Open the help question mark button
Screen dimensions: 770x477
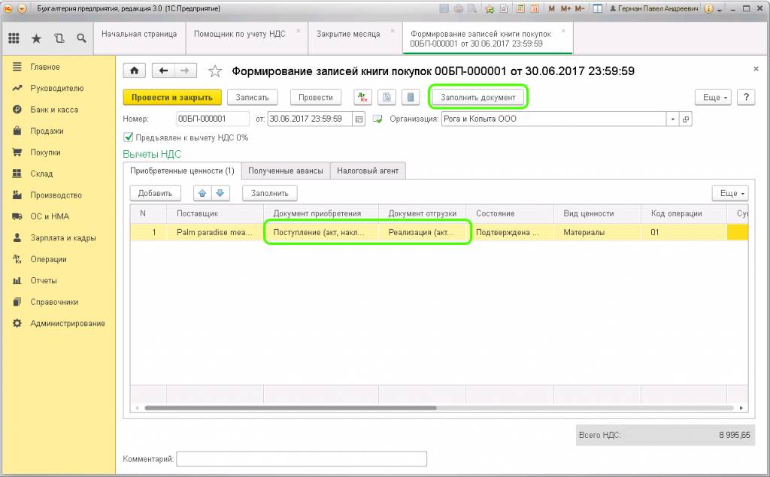(746, 97)
